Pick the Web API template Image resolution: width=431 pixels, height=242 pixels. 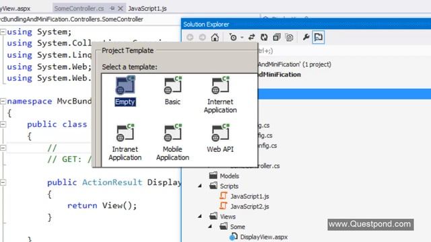coord(220,138)
